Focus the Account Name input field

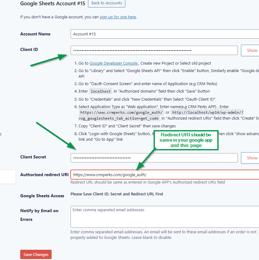click(x=165, y=34)
